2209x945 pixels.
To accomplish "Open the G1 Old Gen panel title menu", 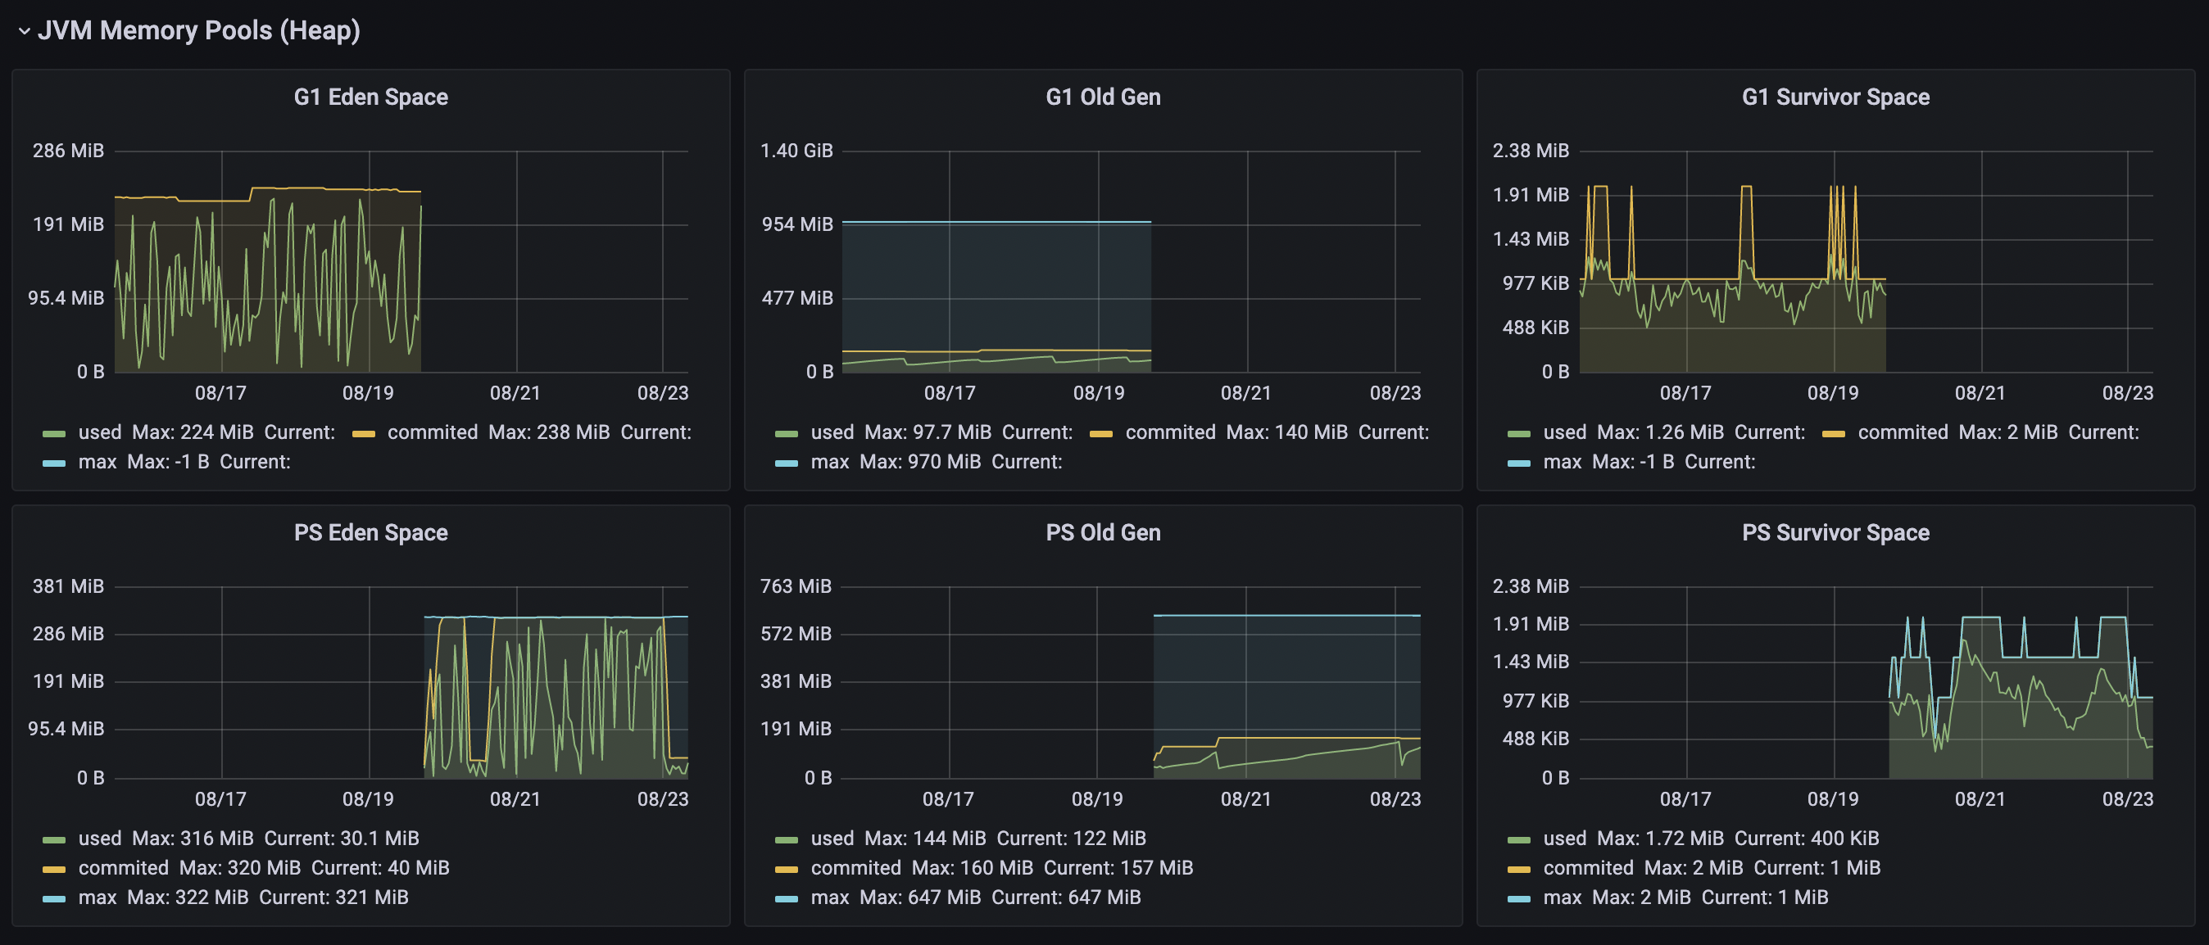I will (1103, 97).
